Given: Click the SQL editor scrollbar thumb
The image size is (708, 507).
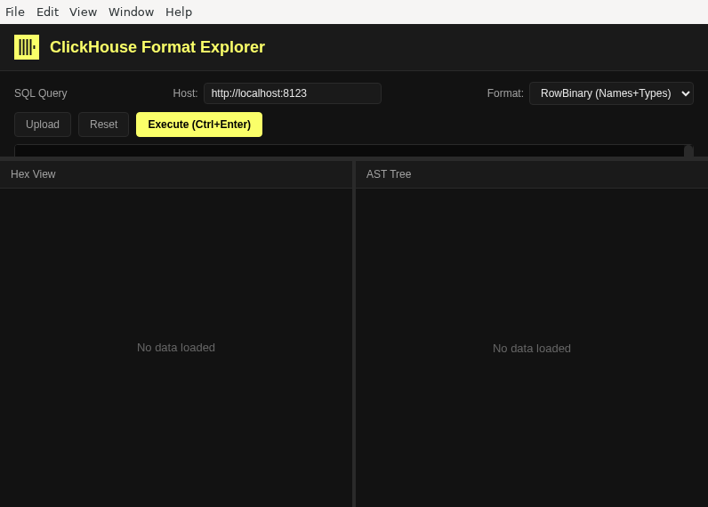Looking at the screenshot, I should pyautogui.click(x=688, y=151).
